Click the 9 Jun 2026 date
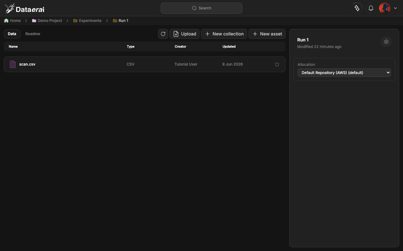The width and height of the screenshot is (403, 251). (x=233, y=64)
